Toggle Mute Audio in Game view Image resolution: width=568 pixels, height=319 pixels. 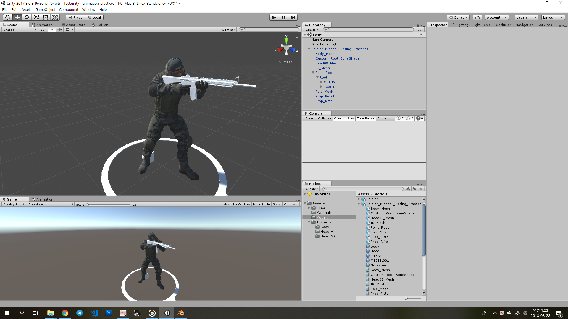(x=261, y=204)
